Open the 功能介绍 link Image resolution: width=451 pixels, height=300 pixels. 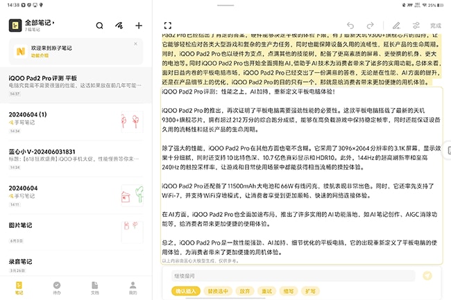40,55
